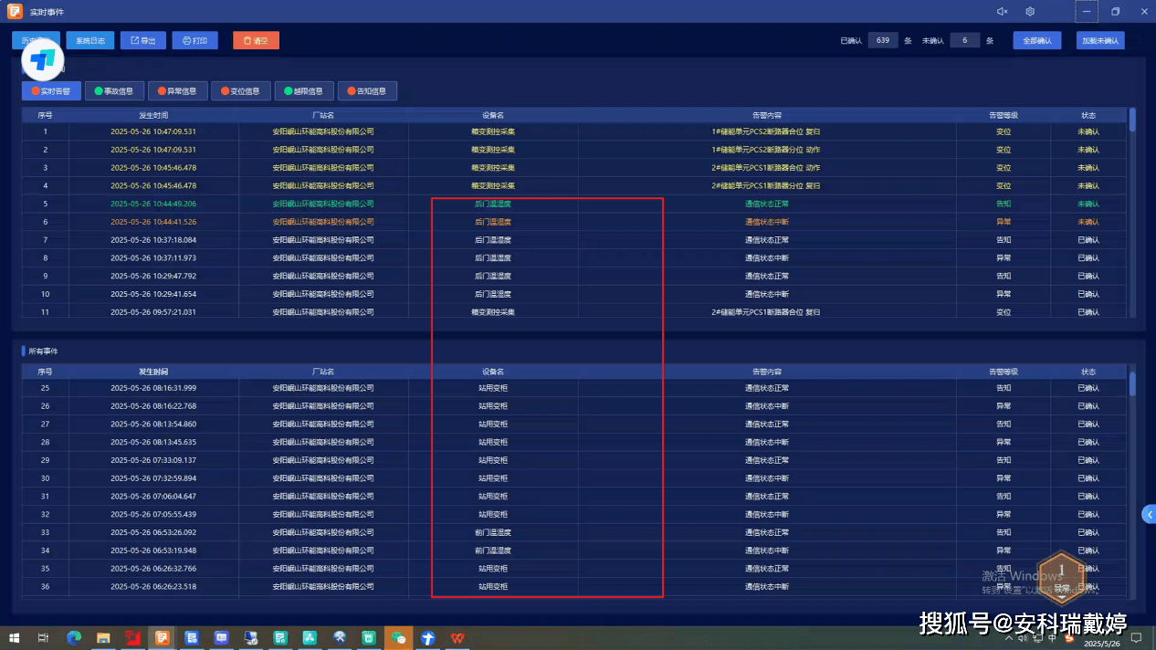Select timestamp 2025-05-26 07:33:09.137
1156x650 pixels.
pos(153,460)
